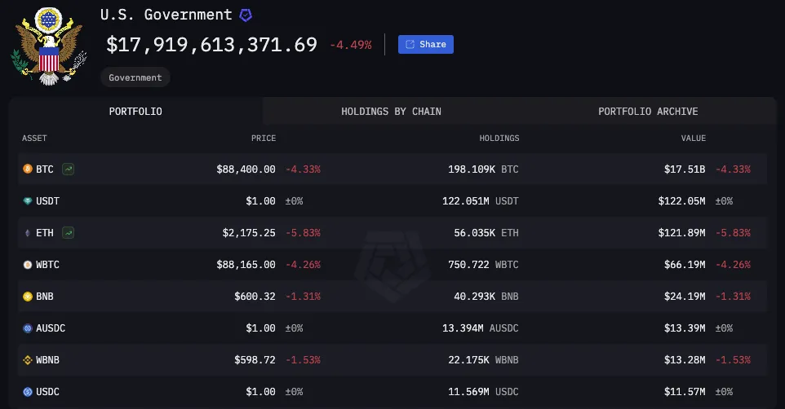Click the WBTC token icon
Image resolution: width=785 pixels, height=409 pixels.
pyautogui.click(x=28, y=265)
